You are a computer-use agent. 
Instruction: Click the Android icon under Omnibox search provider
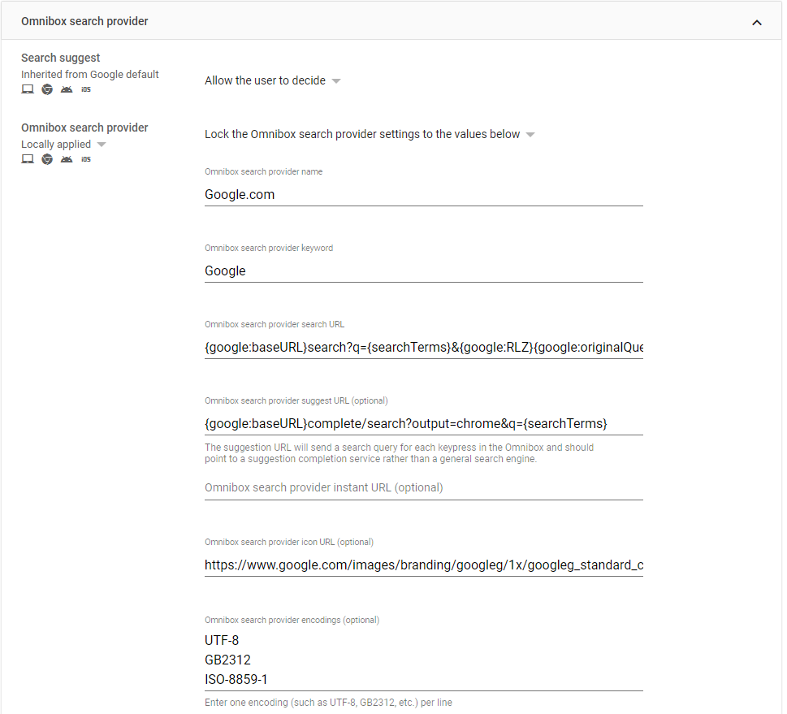[67, 159]
